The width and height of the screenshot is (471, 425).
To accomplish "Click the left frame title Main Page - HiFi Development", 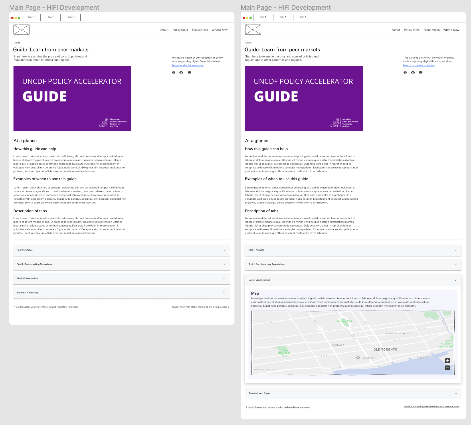I will coord(54,7).
